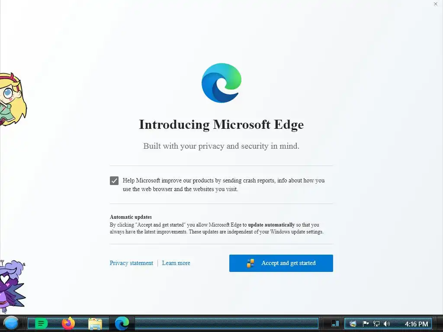The height and width of the screenshot is (332, 443).
Task: Click the shield icon on Accept button
Action: coord(250,263)
